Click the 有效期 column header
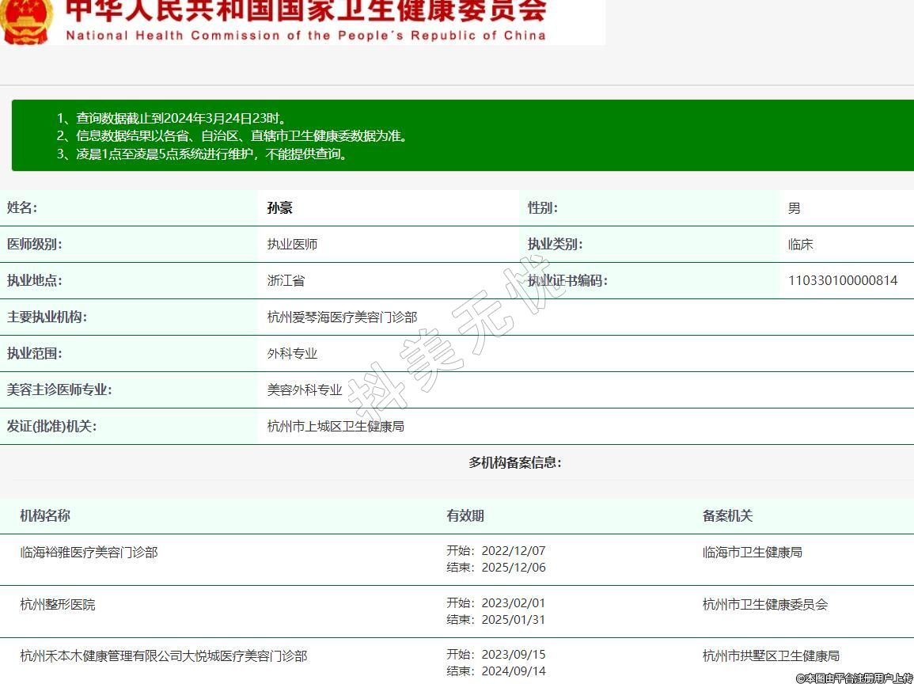Viewport: 914px width, 684px height. pos(465,515)
